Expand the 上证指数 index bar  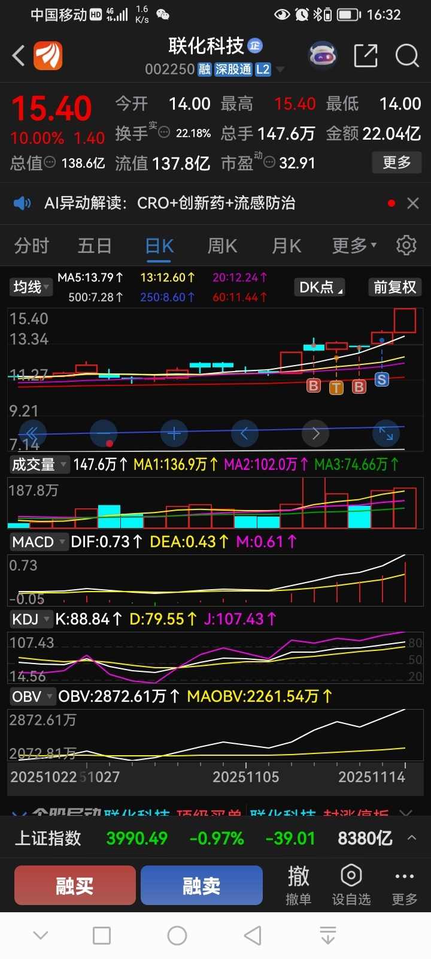pyautogui.click(x=412, y=838)
